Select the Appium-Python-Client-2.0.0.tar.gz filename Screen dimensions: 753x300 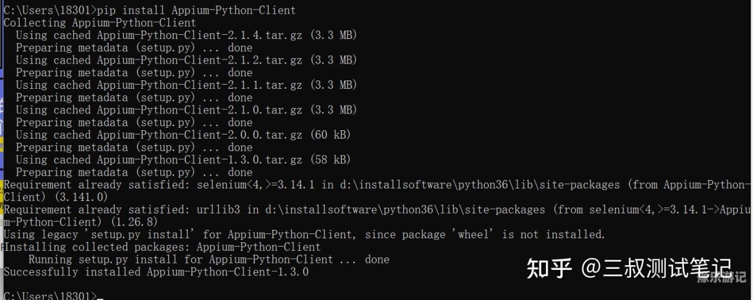(200, 135)
